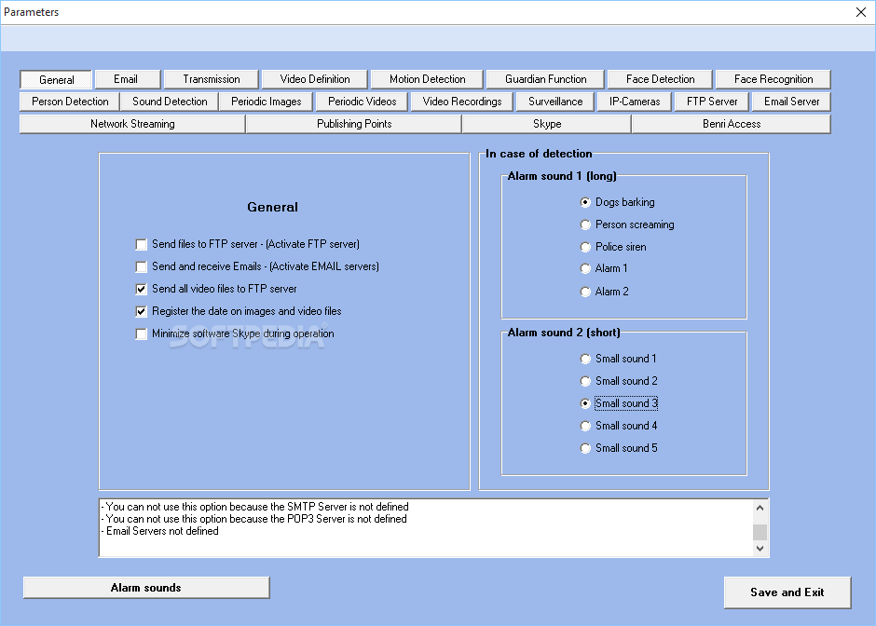The height and width of the screenshot is (626, 876).
Task: Select Small sound 5 radio button
Action: (x=585, y=448)
